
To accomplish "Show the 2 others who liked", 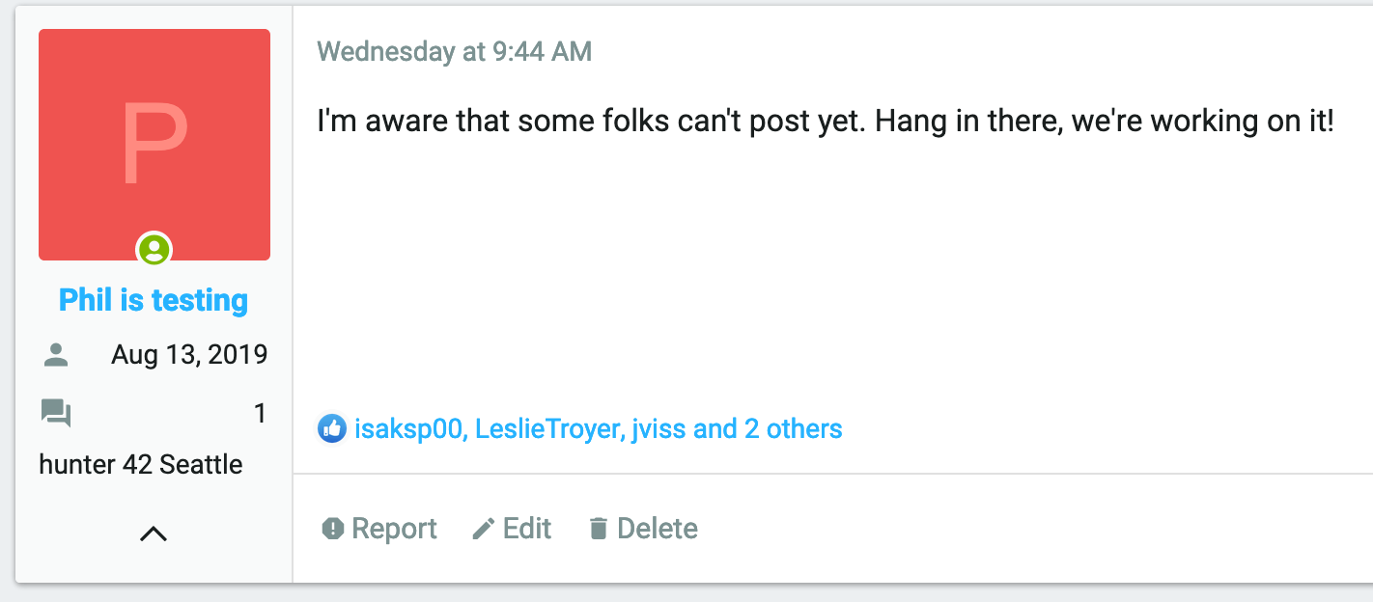I will [794, 428].
